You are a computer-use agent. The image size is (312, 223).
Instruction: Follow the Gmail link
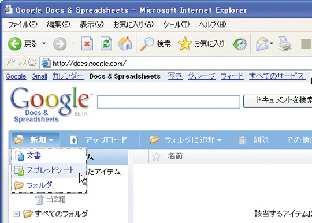click(x=39, y=76)
